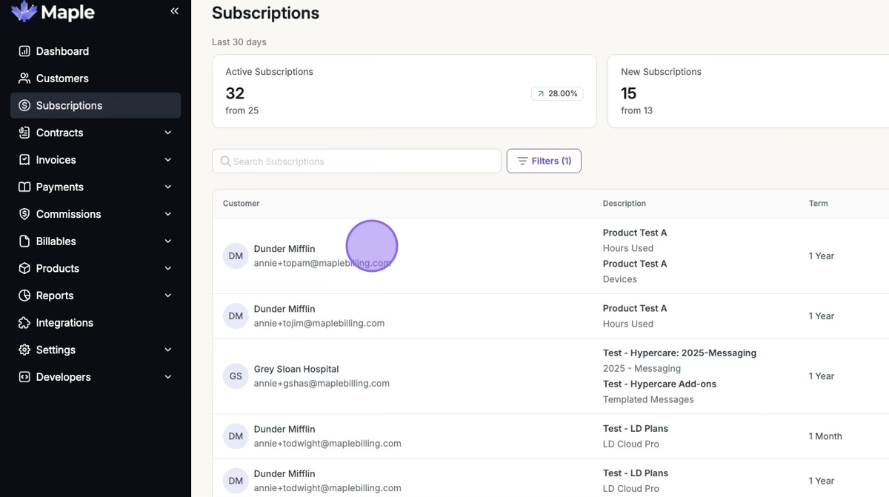Open the Filters (1) button
The image size is (889, 497).
coord(544,161)
